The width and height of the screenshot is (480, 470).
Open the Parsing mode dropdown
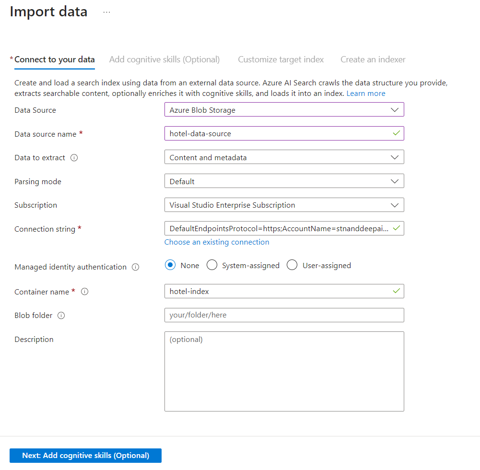pyautogui.click(x=284, y=181)
